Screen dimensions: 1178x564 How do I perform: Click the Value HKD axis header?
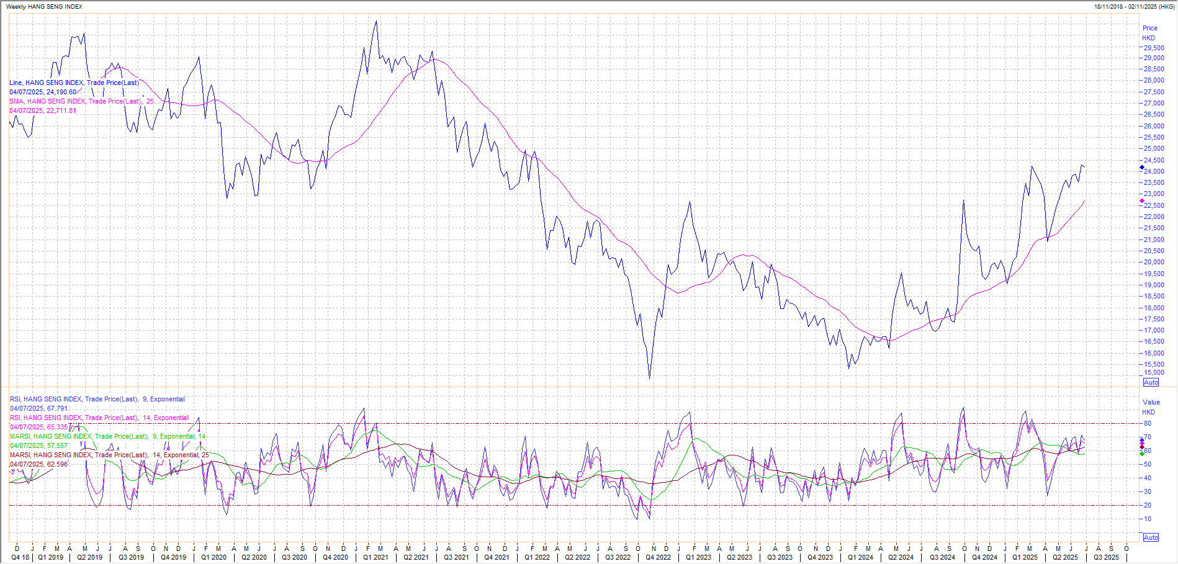tap(1151, 407)
